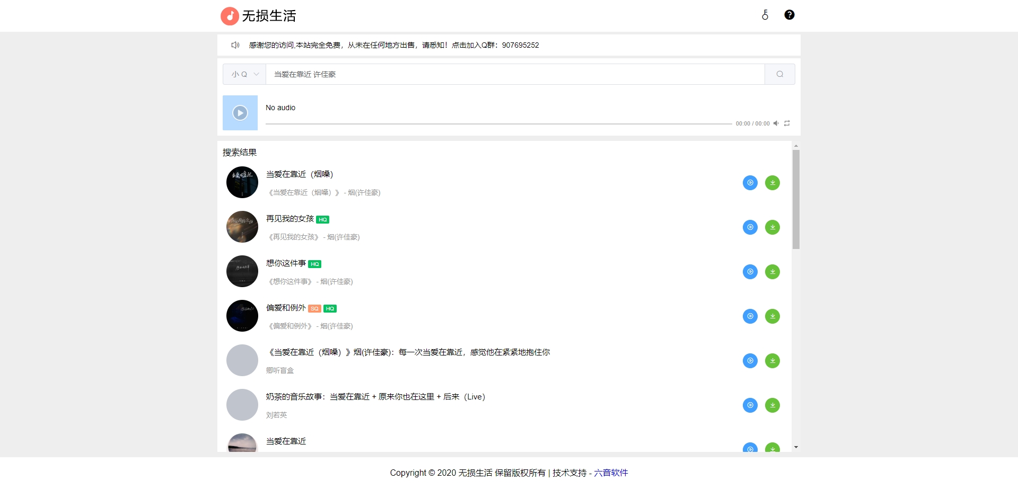Screen dimensions: 1018x489
Task: Download the 卿听盲盒 result
Action: point(773,361)
